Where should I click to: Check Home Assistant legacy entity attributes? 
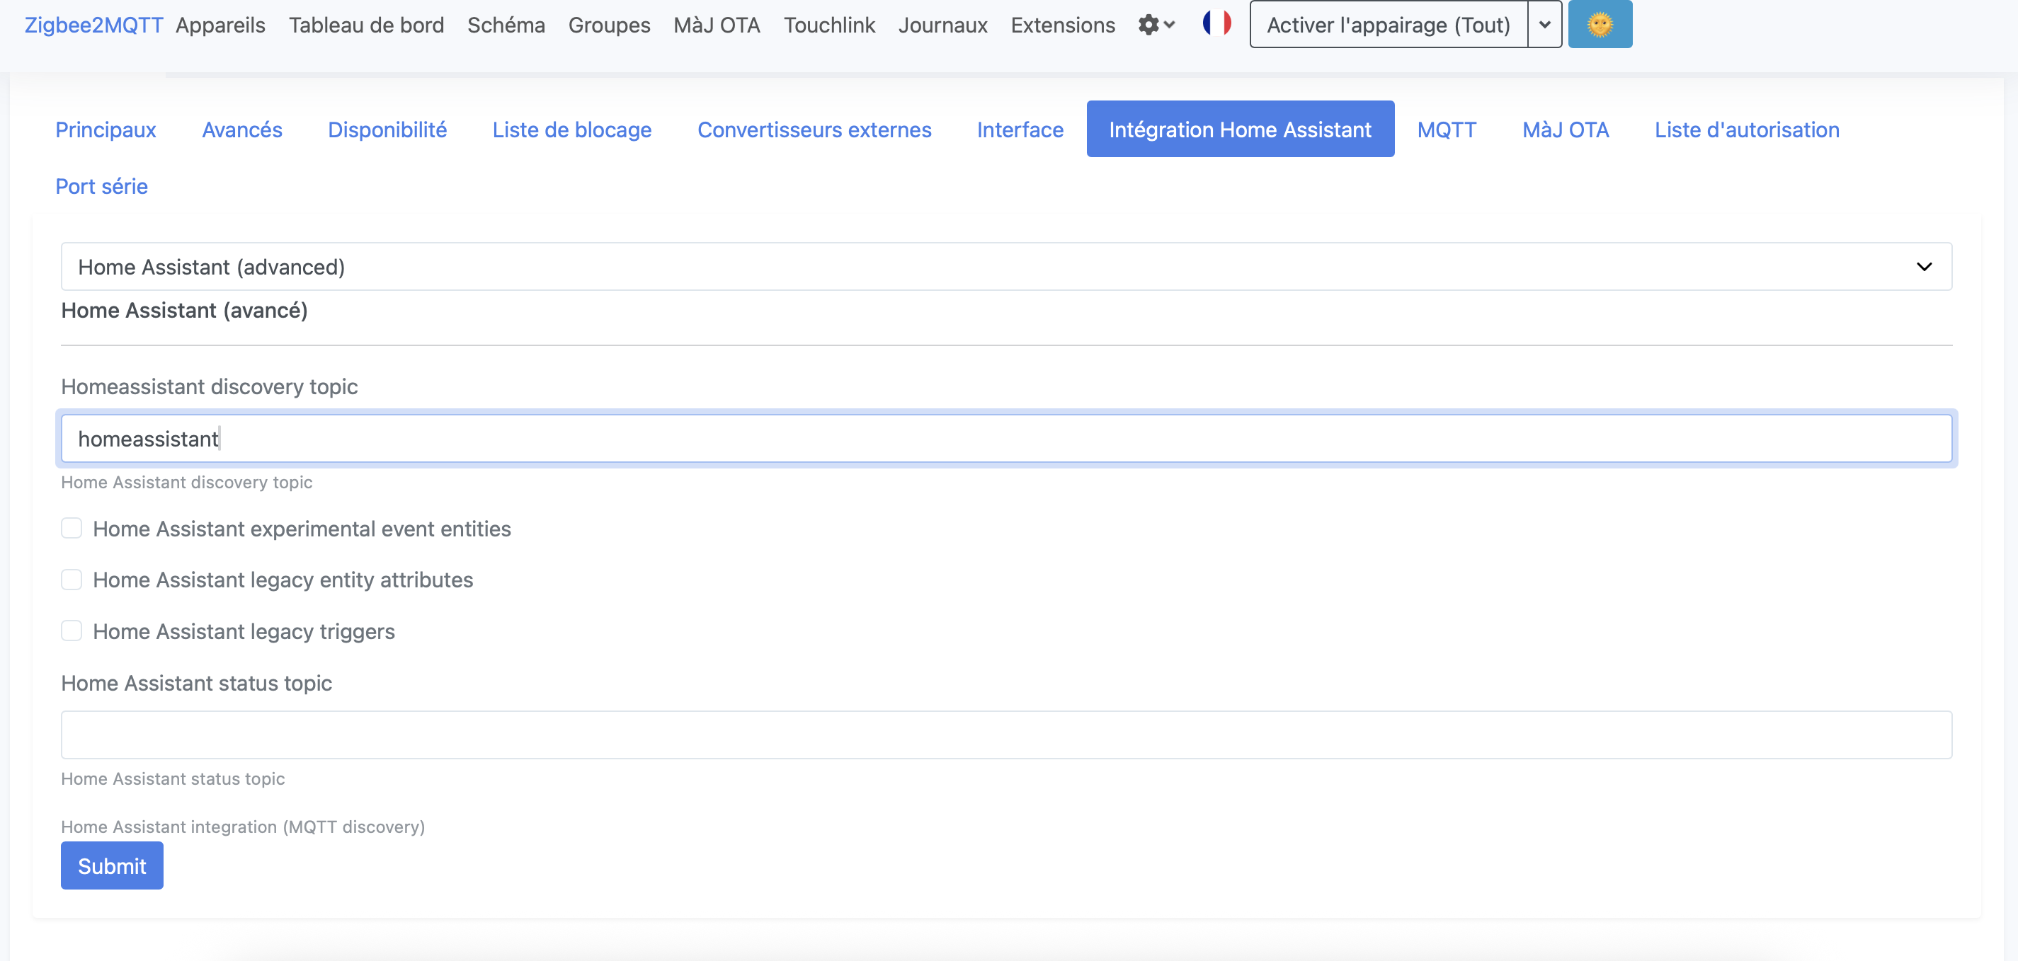tap(72, 580)
